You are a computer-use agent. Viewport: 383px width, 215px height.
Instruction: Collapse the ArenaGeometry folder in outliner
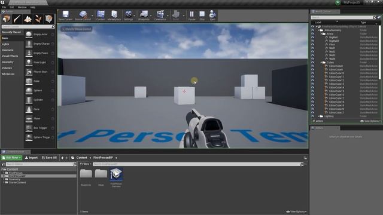(x=319, y=30)
